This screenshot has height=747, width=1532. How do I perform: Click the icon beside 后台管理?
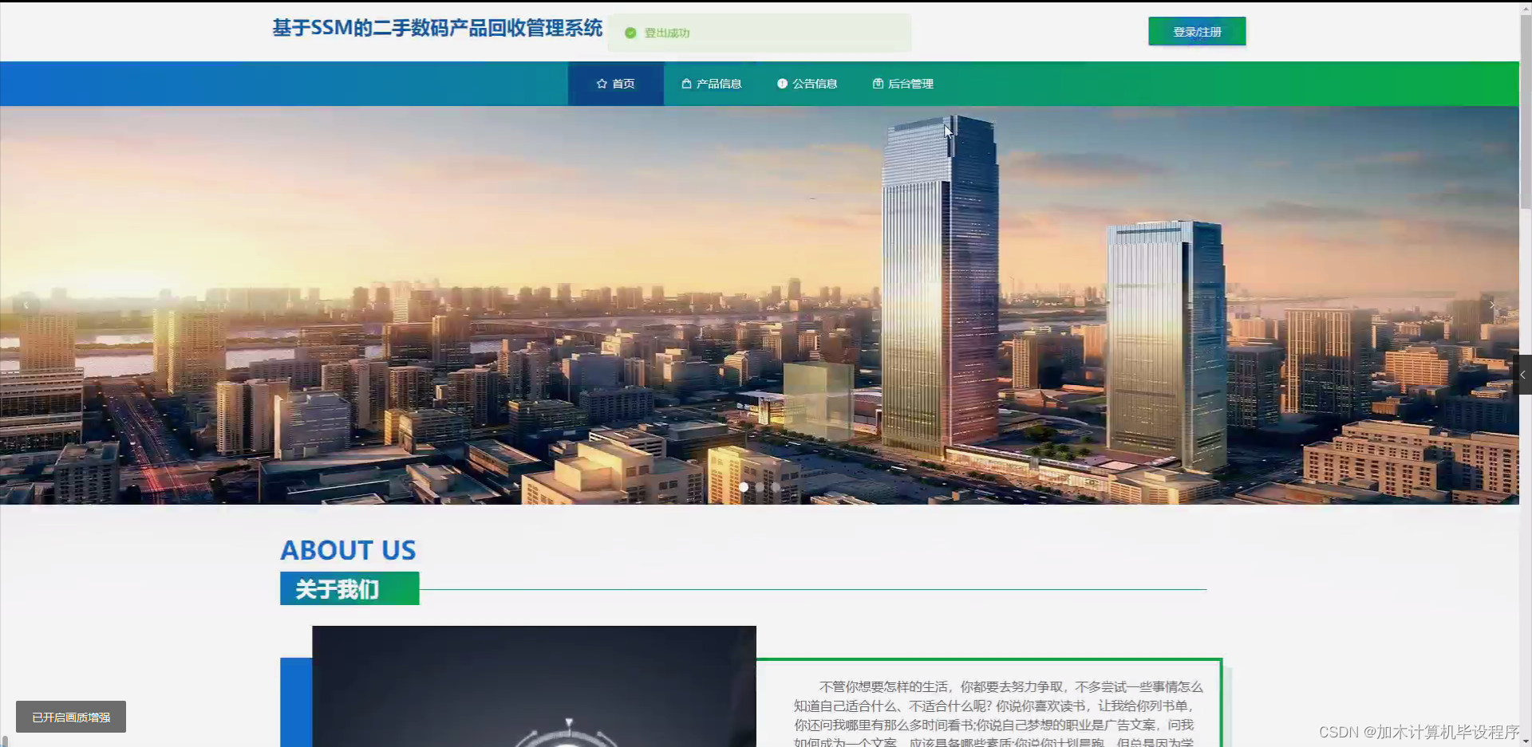click(x=878, y=84)
